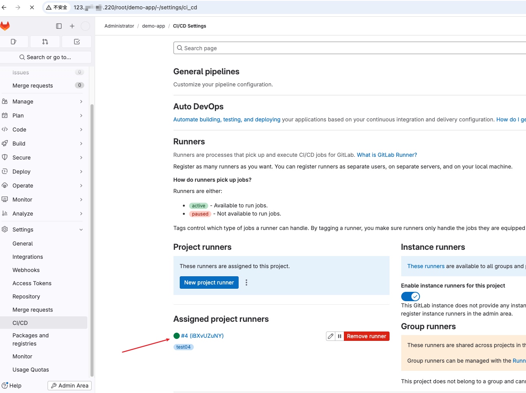
Task: Click the GitLab fox logo
Action: 5,26
